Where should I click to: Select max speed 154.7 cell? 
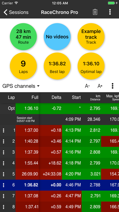[x=110, y=174]
